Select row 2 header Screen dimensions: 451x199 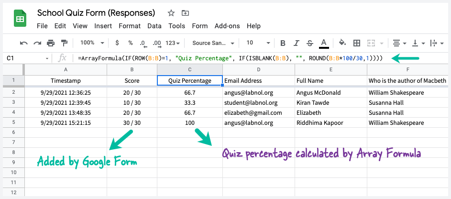pos(14,92)
